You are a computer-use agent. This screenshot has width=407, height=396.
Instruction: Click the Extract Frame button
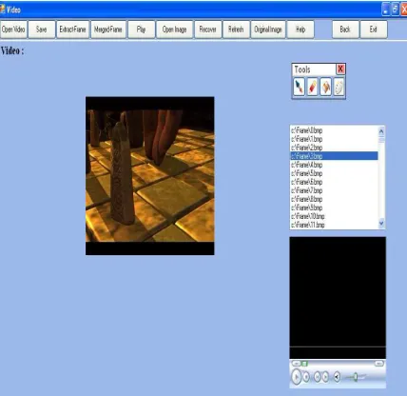tap(72, 30)
